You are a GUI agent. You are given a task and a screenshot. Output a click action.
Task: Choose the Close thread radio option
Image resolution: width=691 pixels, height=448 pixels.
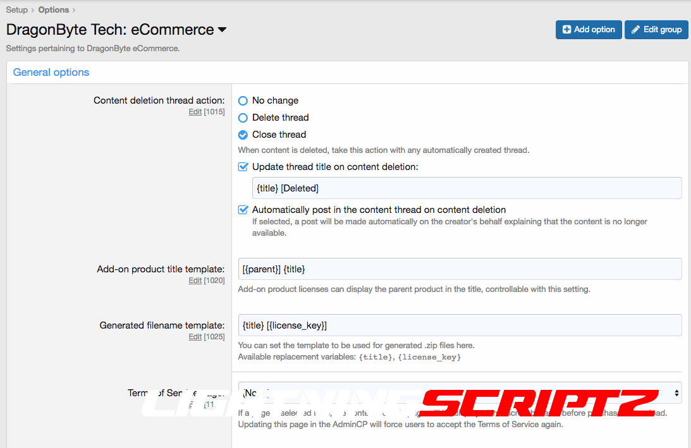click(243, 135)
